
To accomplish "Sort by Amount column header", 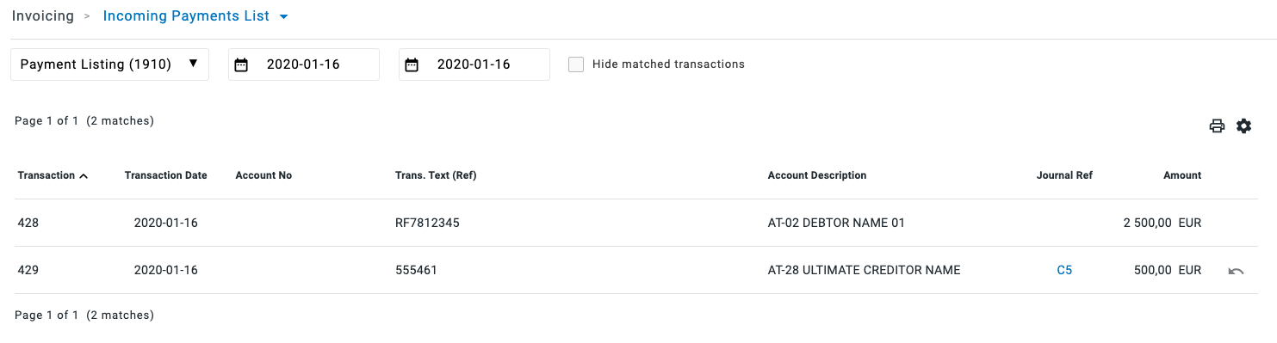I will tap(1182, 175).
